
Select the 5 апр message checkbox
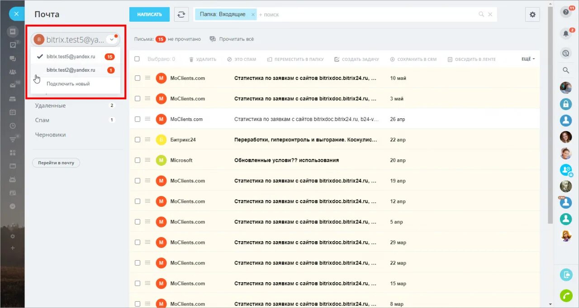click(x=138, y=222)
